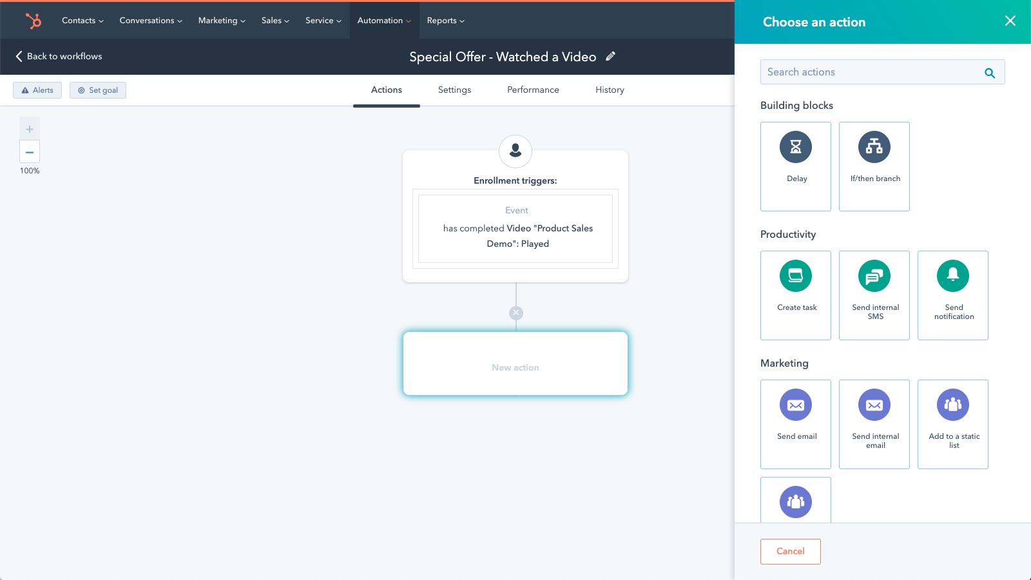Click the Set goal button
This screenshot has height=580, width=1031.
[98, 90]
